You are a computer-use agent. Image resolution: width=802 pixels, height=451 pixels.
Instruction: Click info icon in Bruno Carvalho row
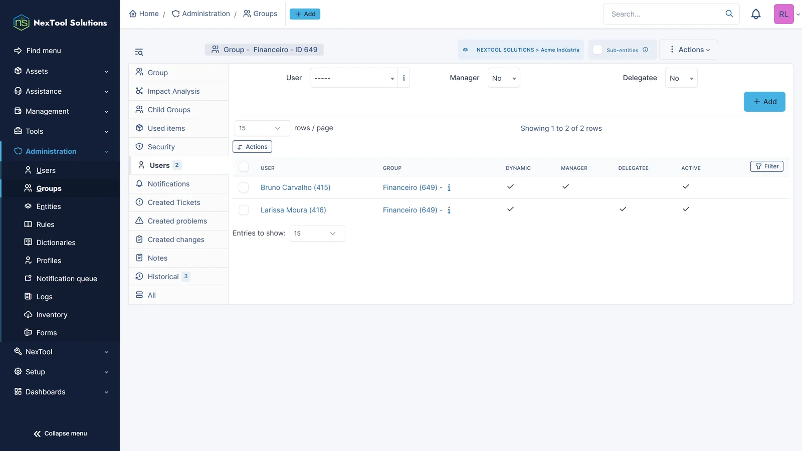pyautogui.click(x=449, y=187)
